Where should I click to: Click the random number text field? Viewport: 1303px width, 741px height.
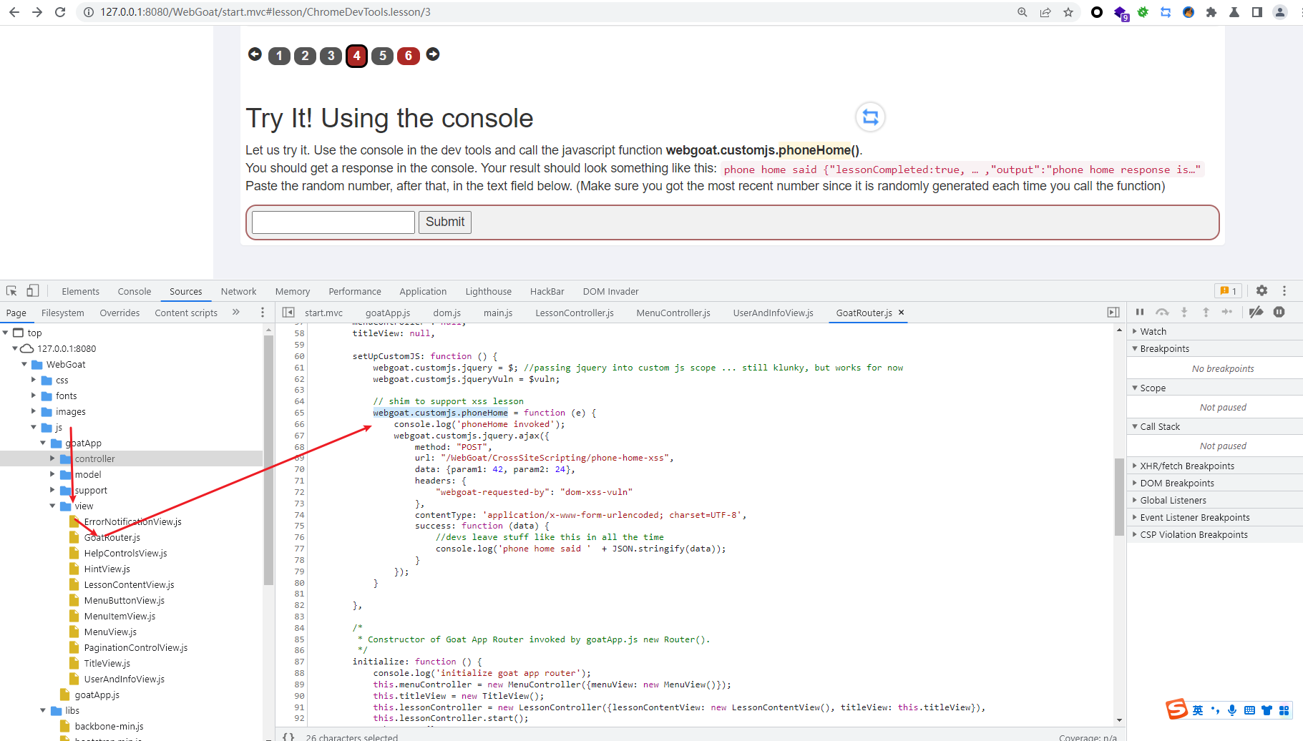tap(333, 222)
